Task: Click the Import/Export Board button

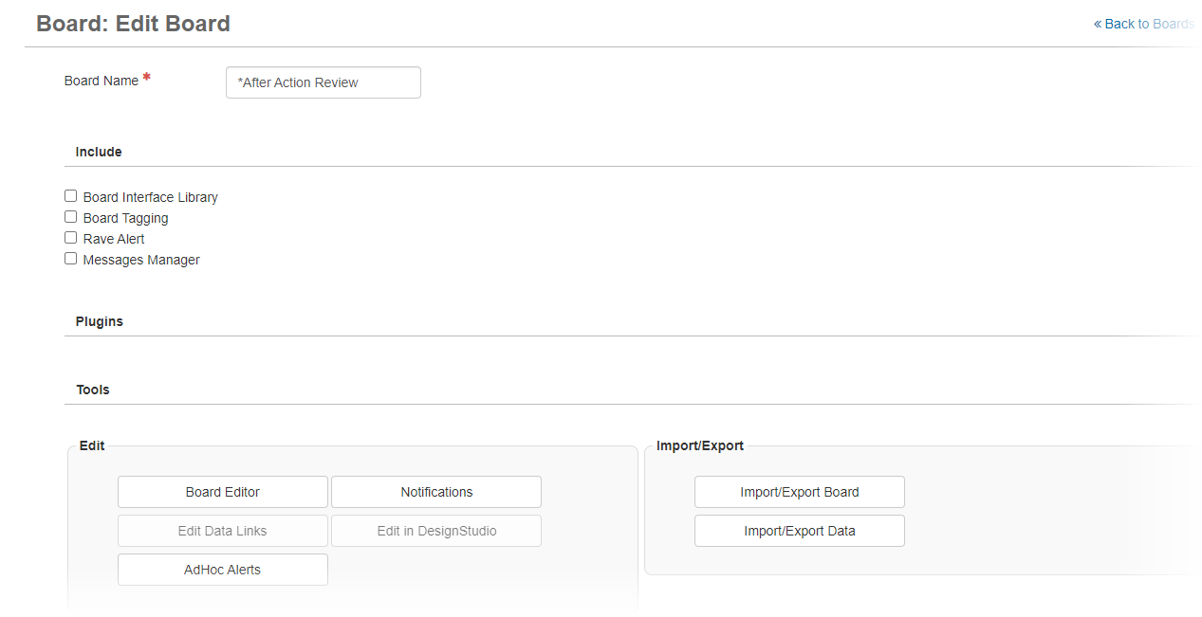Action: (x=800, y=492)
